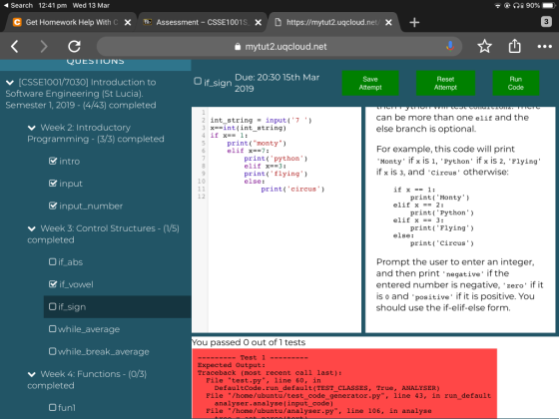Tap the browser forward arrow
The height and width of the screenshot is (419, 559).
click(x=44, y=46)
